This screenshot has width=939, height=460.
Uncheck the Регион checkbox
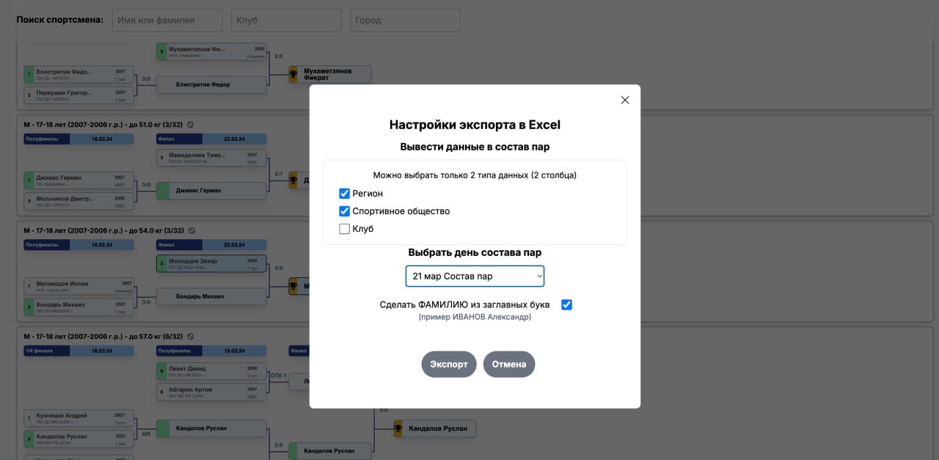pos(344,194)
